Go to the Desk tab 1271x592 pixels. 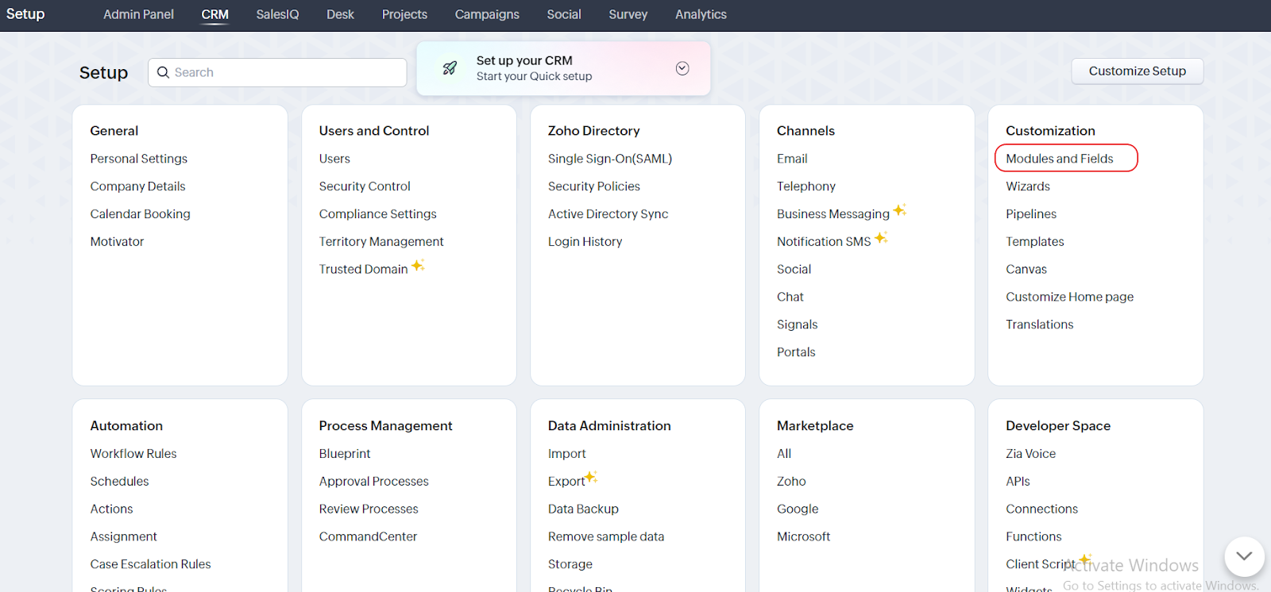[x=340, y=14]
